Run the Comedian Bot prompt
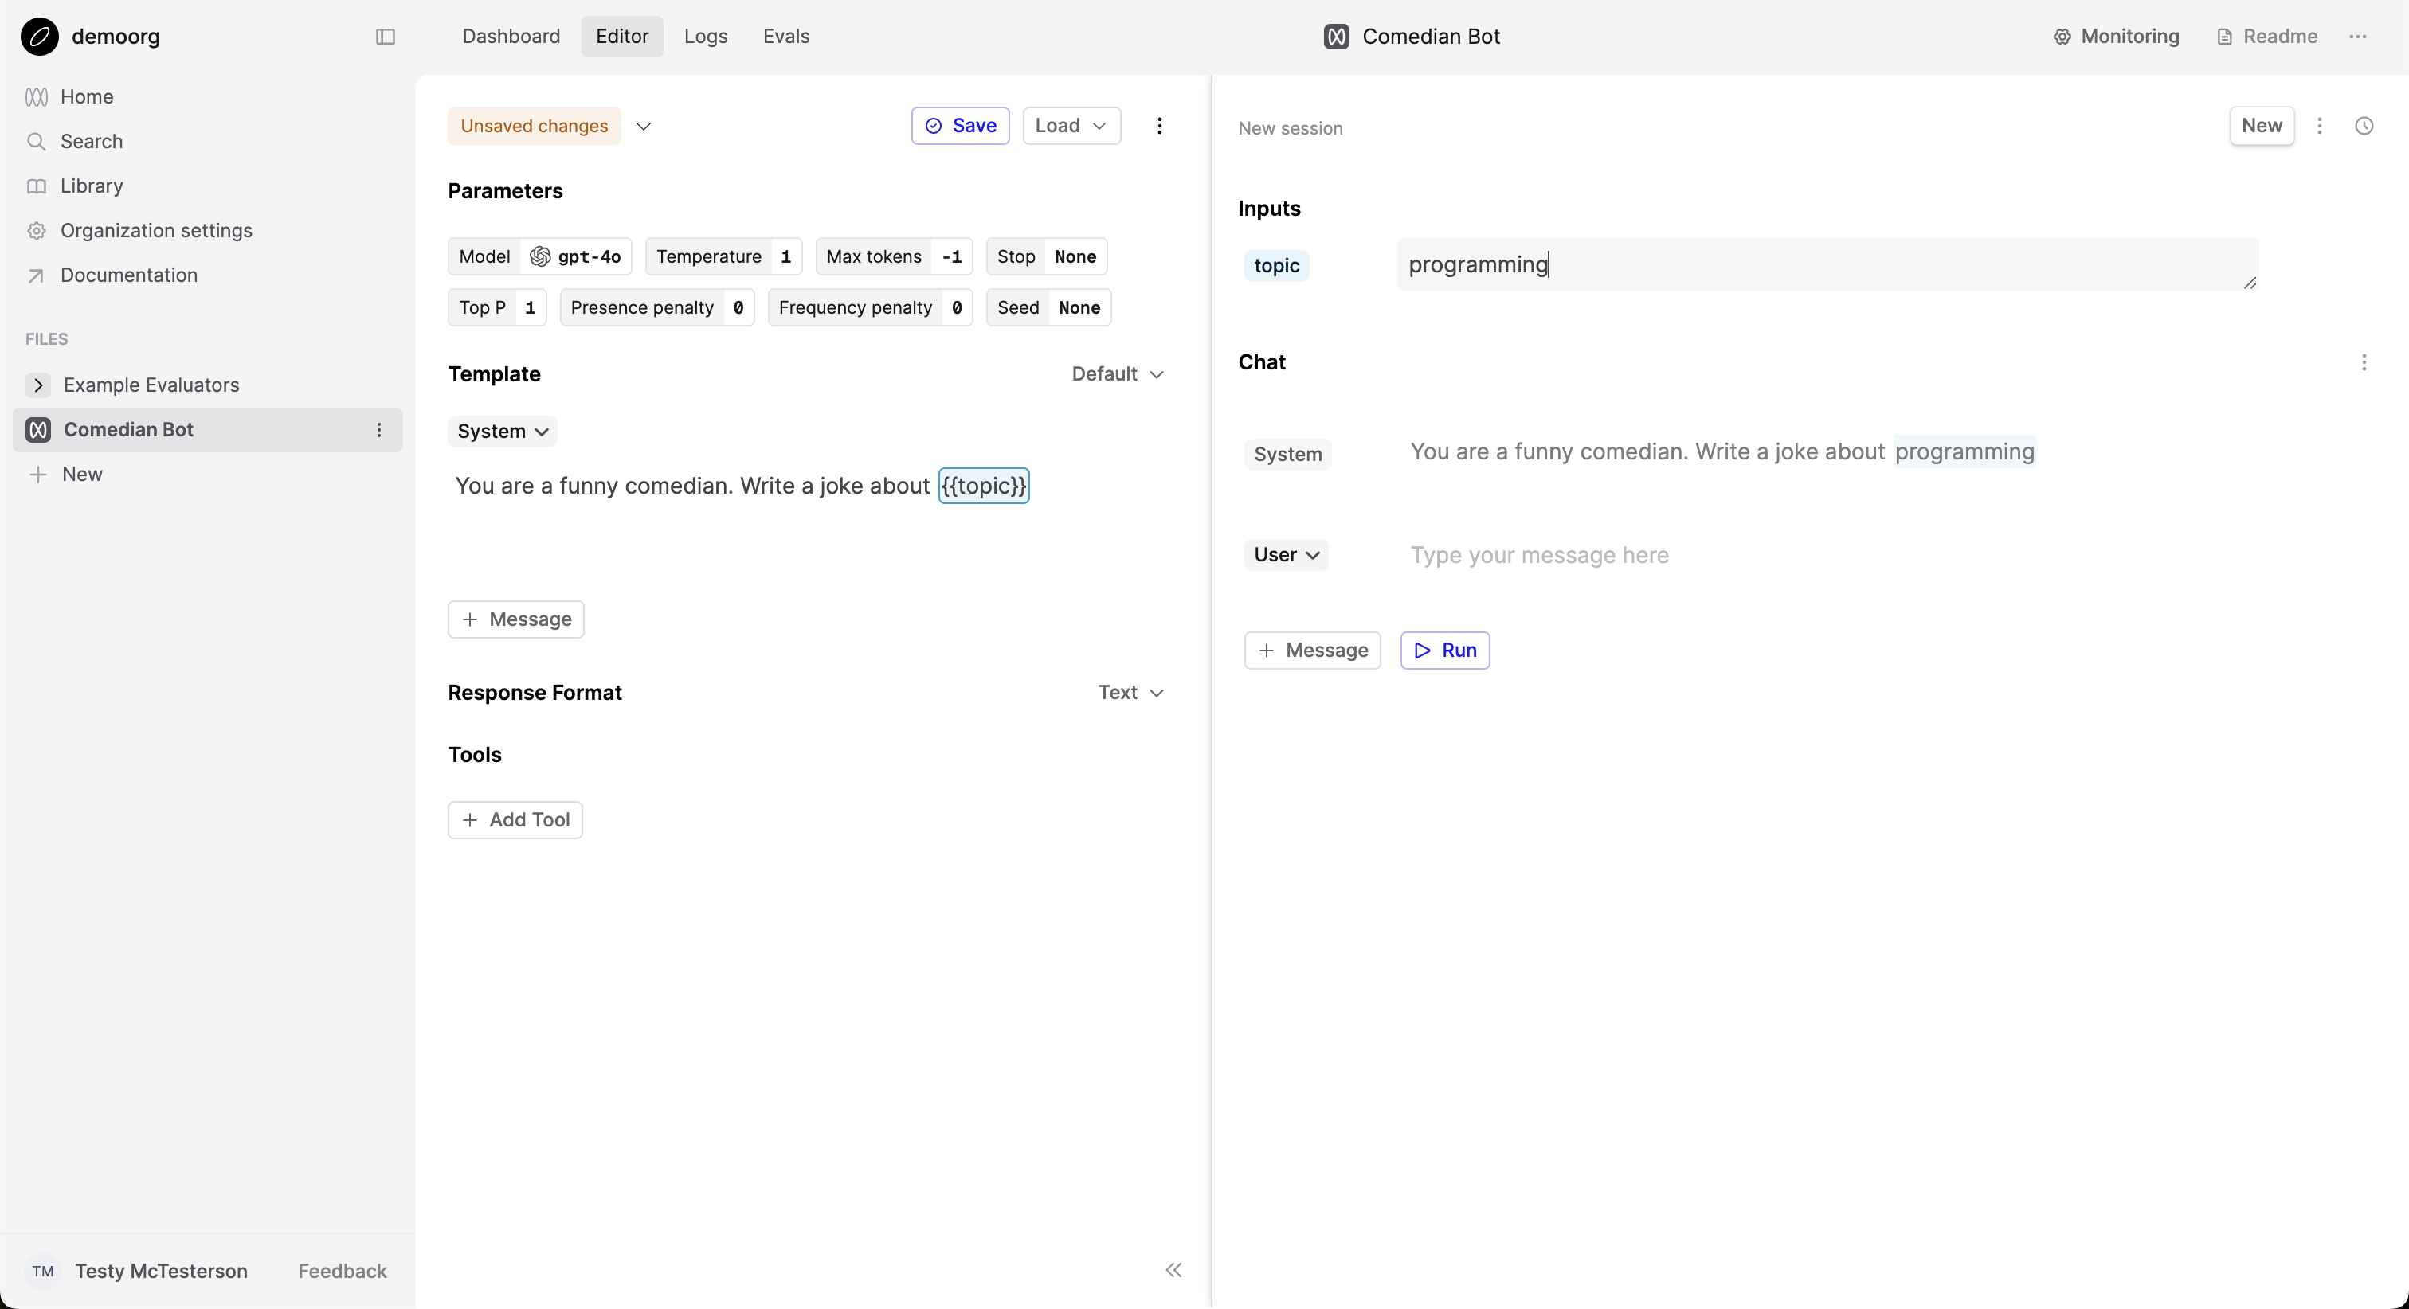The width and height of the screenshot is (2409, 1309). (1444, 650)
